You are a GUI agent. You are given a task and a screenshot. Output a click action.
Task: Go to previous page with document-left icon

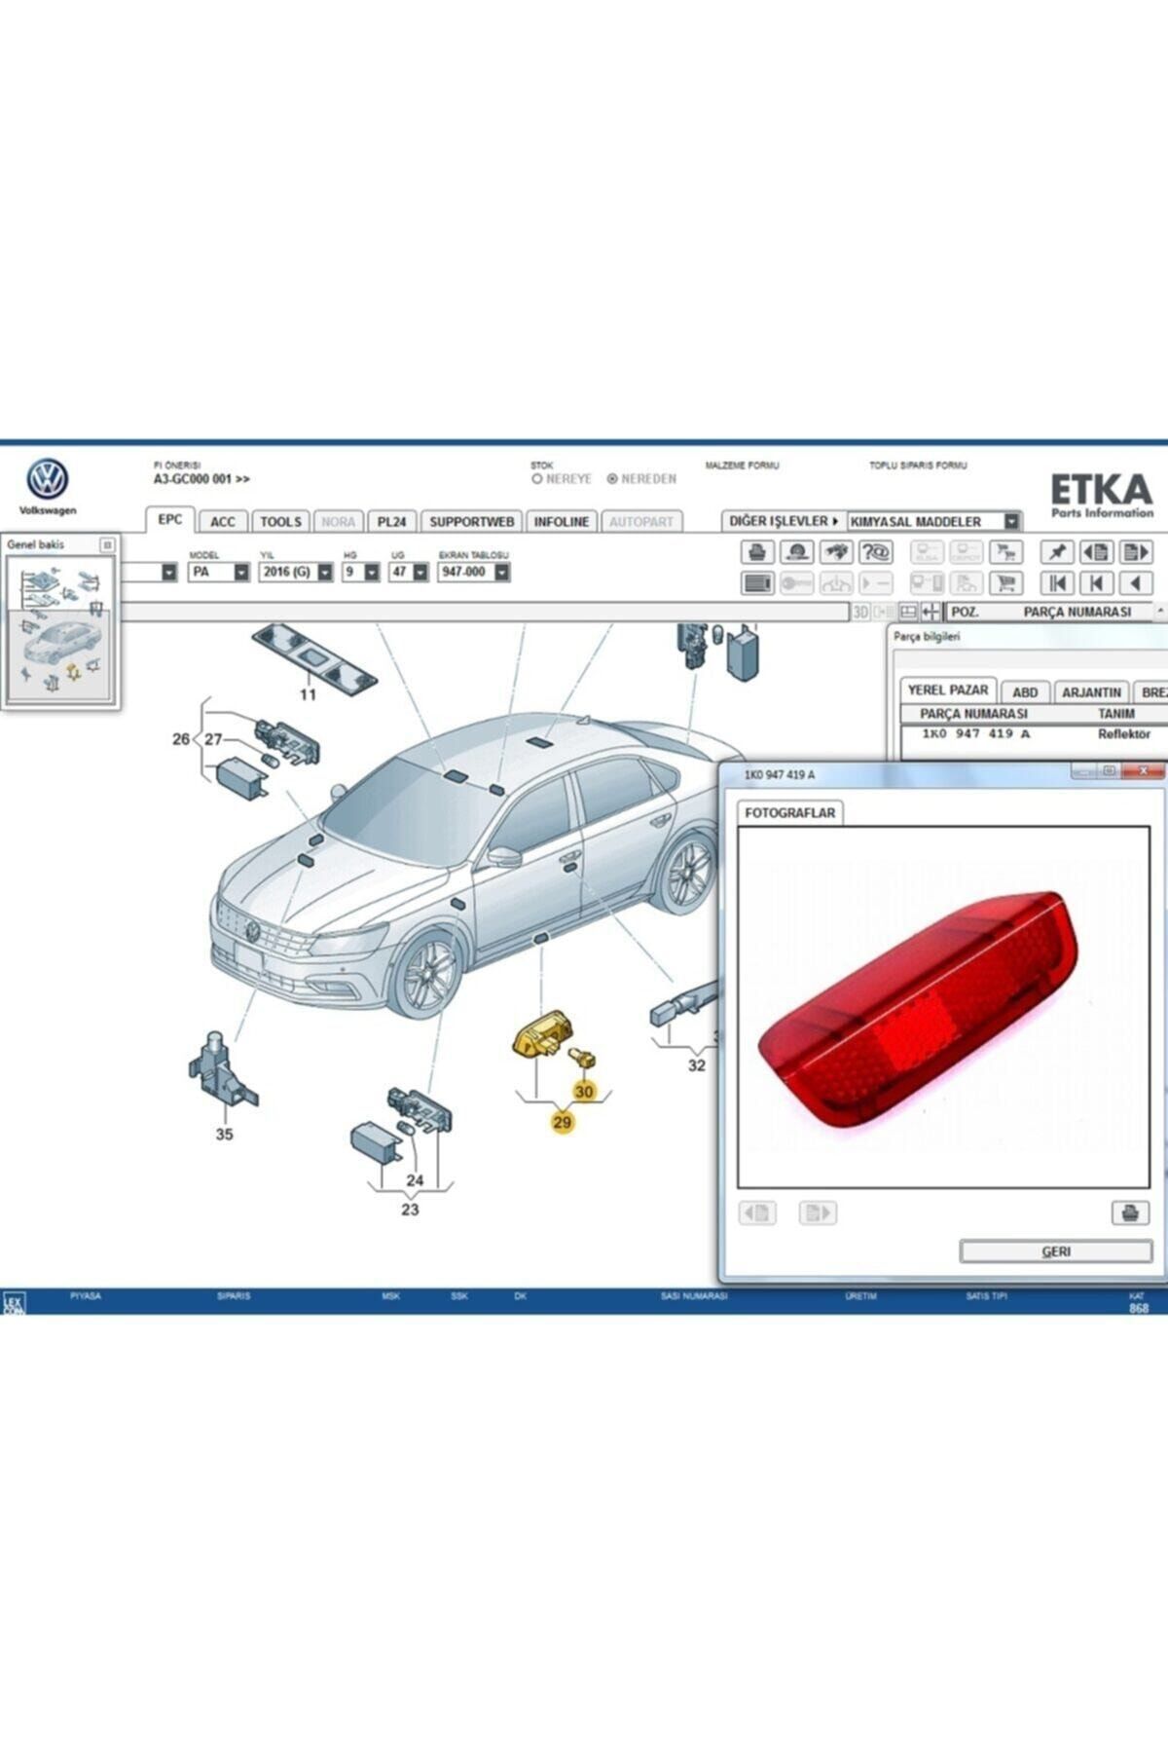tap(1097, 552)
